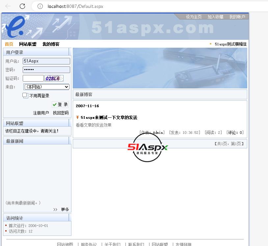Open 网站联盟 in navigation menu

click(28, 44)
